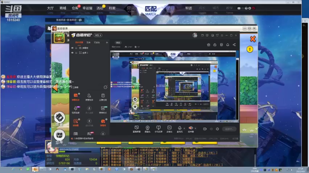This screenshot has width=309, height=173.
Task: Toggle the preview eye icon near settings
Action: tap(211, 129)
